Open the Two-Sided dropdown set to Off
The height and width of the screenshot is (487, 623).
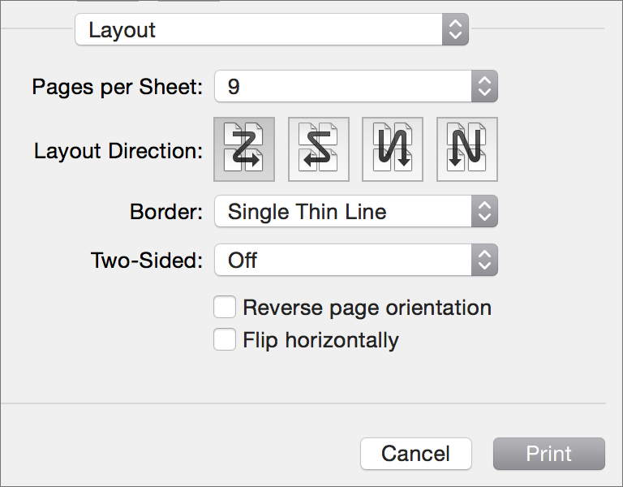coord(356,260)
